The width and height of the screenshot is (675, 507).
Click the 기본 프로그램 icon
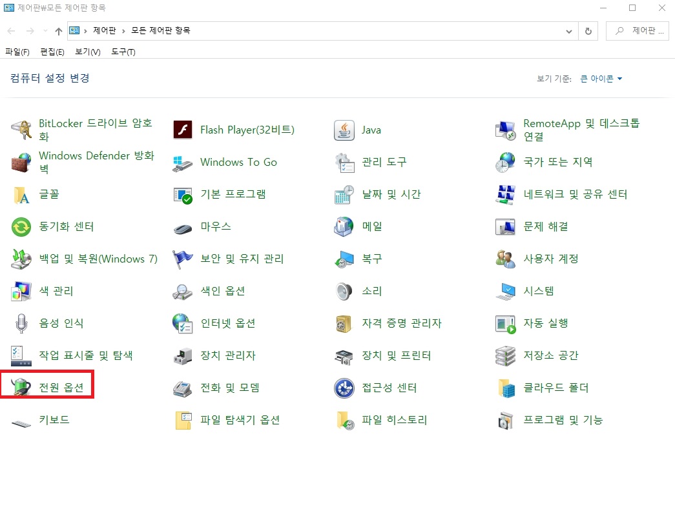tap(183, 194)
